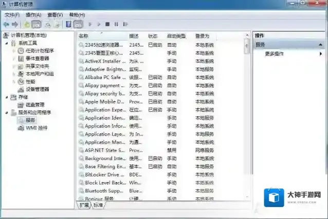
Task: Click the services list scroll down arrow
Action: (x=247, y=197)
